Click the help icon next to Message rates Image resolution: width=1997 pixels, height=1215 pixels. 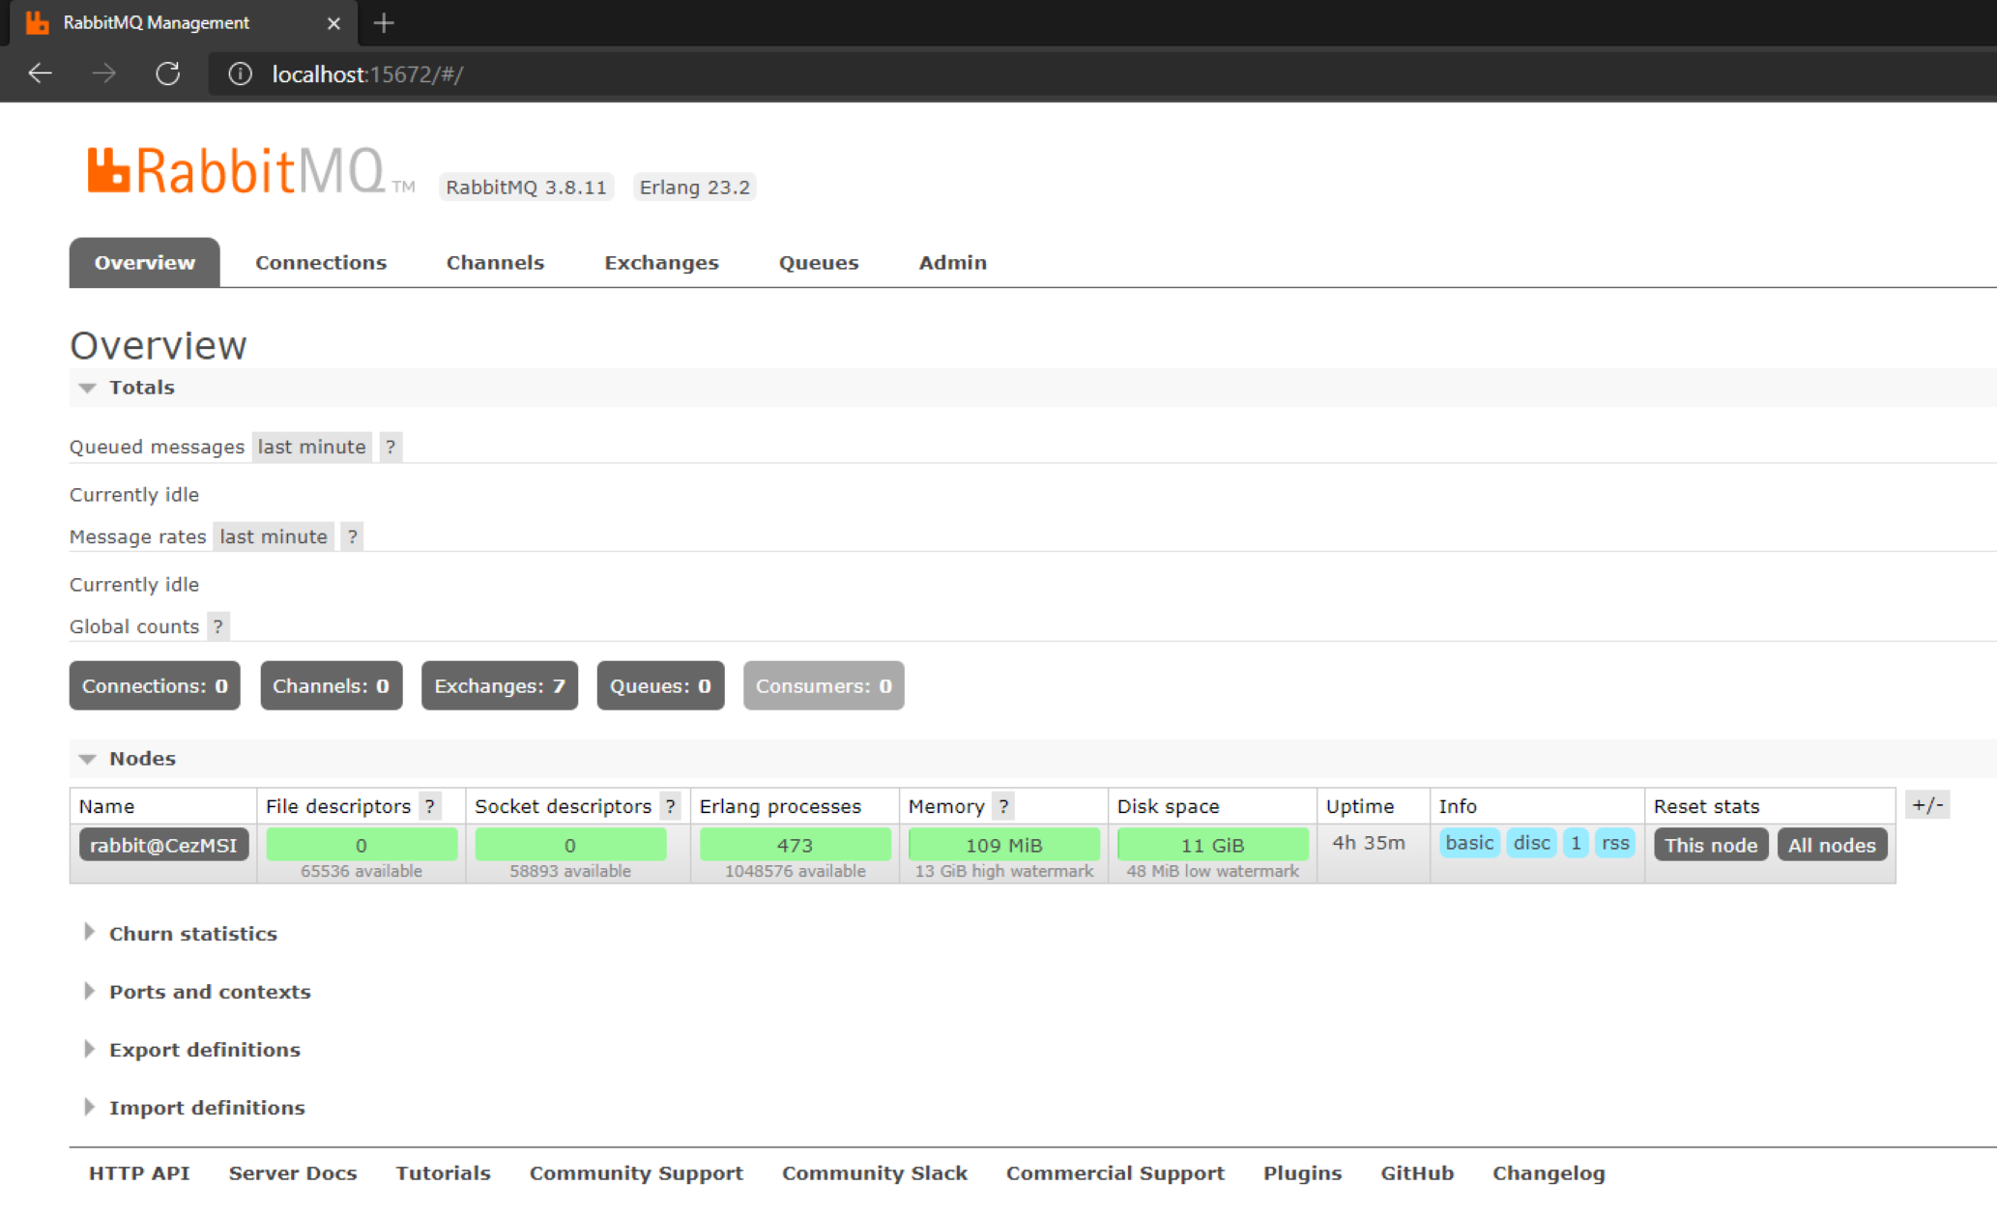point(353,536)
